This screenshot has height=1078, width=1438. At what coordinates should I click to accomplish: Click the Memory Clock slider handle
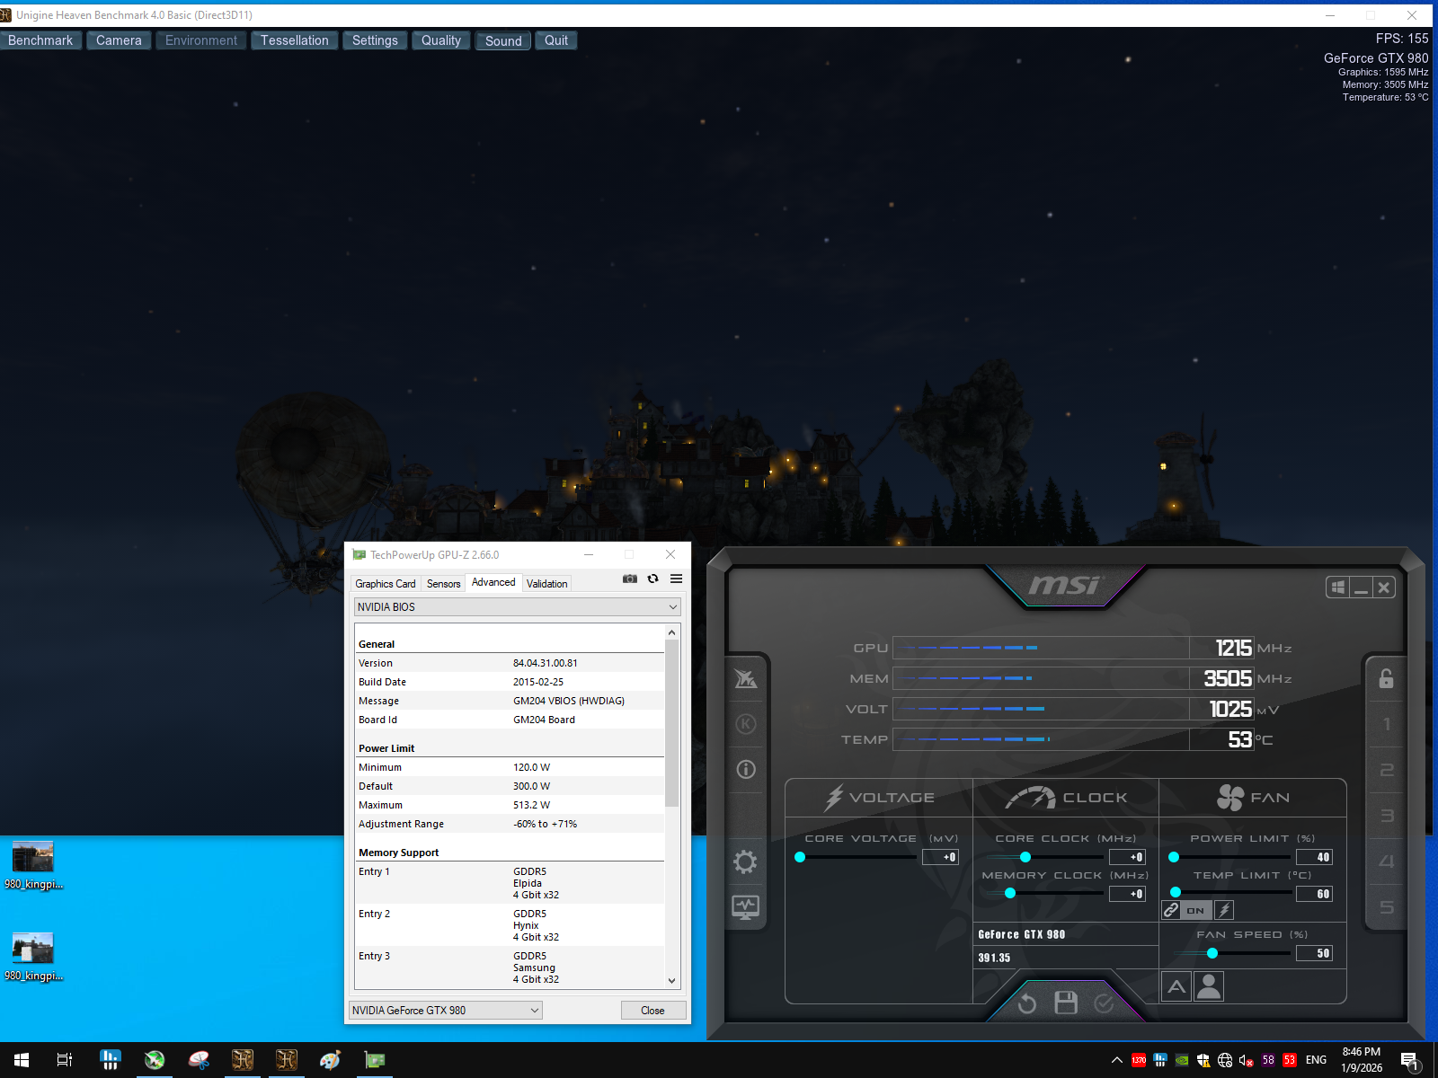coord(1010,894)
